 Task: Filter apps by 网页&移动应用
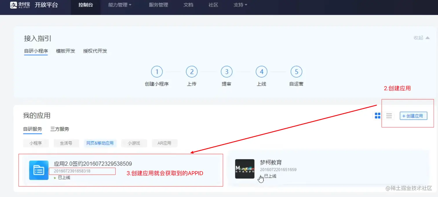(x=100, y=143)
